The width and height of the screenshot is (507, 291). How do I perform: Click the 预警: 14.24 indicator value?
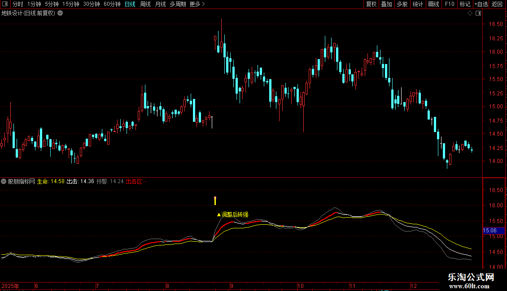[110, 181]
